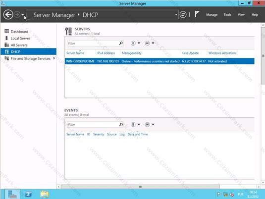
Task: Open navigation history dropdown arrow
Action: [23, 15]
